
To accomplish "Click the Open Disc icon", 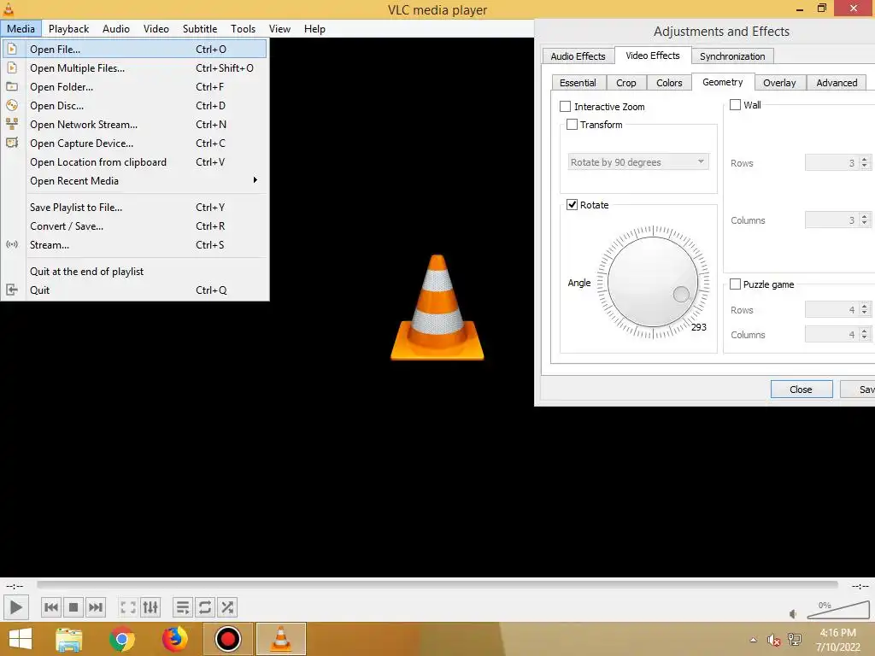I will pyautogui.click(x=12, y=105).
